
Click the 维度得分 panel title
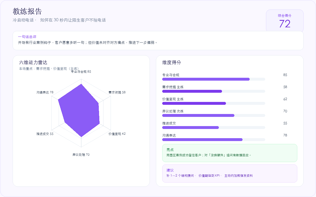tap(172, 63)
